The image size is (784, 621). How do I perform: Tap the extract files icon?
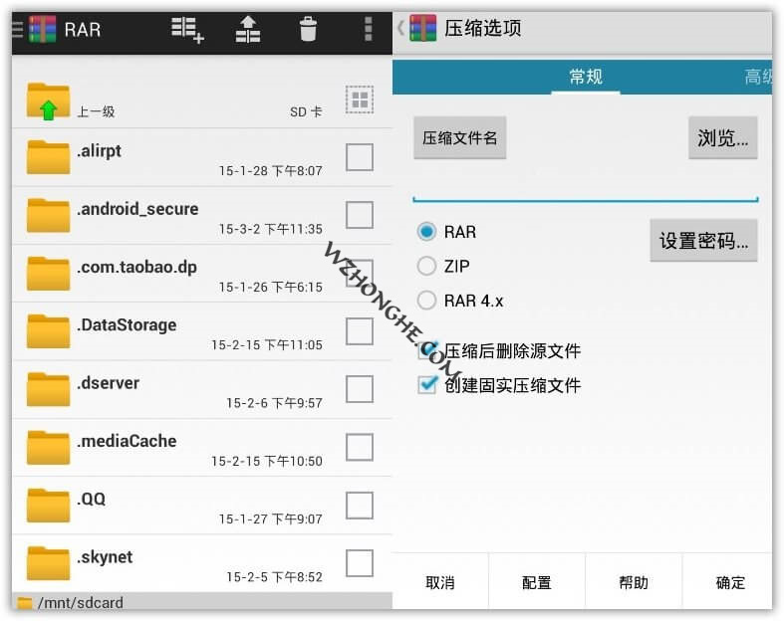pyautogui.click(x=247, y=30)
